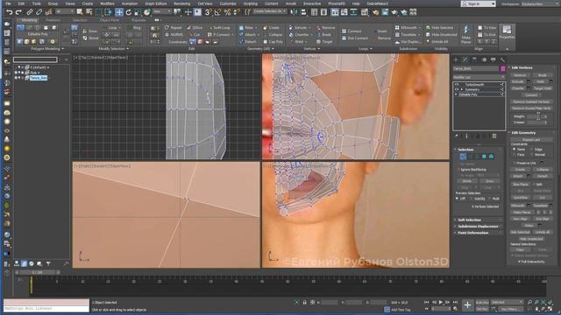The height and width of the screenshot is (315, 561).
Task: Select Element sub-object level in Selection rollout
Action: [x=491, y=157]
